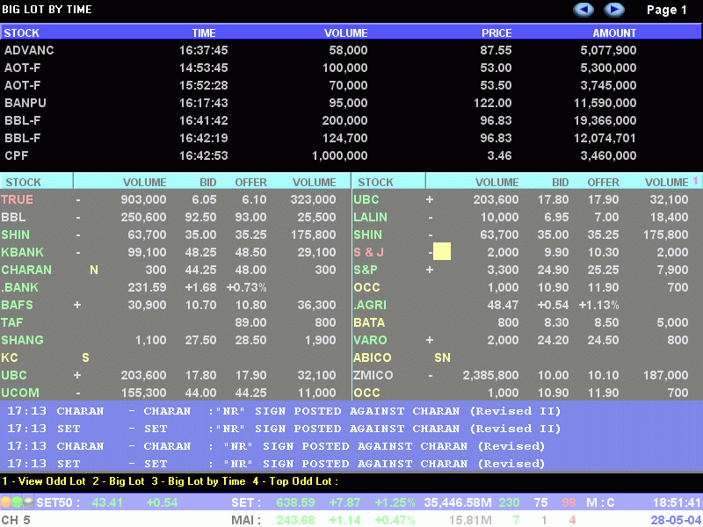Click the .BANK sector index row
Image resolution: width=703 pixels, height=527 pixels.
176,287
